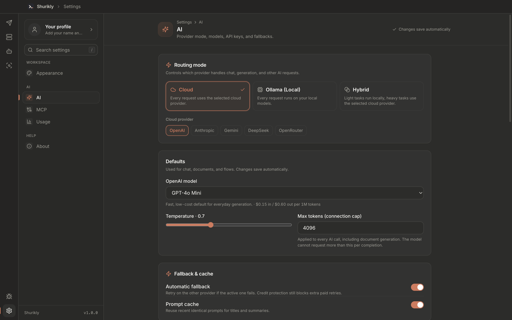Click the info icon next to About
This screenshot has height=320, width=512.
(x=29, y=146)
